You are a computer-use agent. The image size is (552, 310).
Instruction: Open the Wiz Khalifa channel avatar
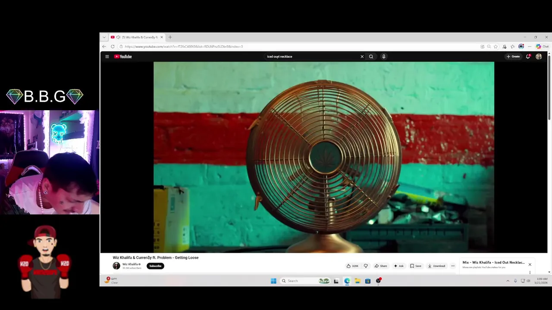pyautogui.click(x=116, y=266)
